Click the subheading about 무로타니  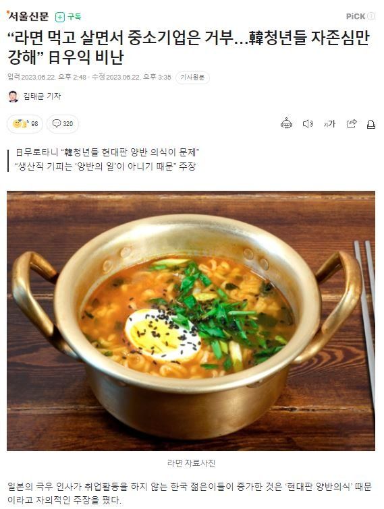point(107,152)
